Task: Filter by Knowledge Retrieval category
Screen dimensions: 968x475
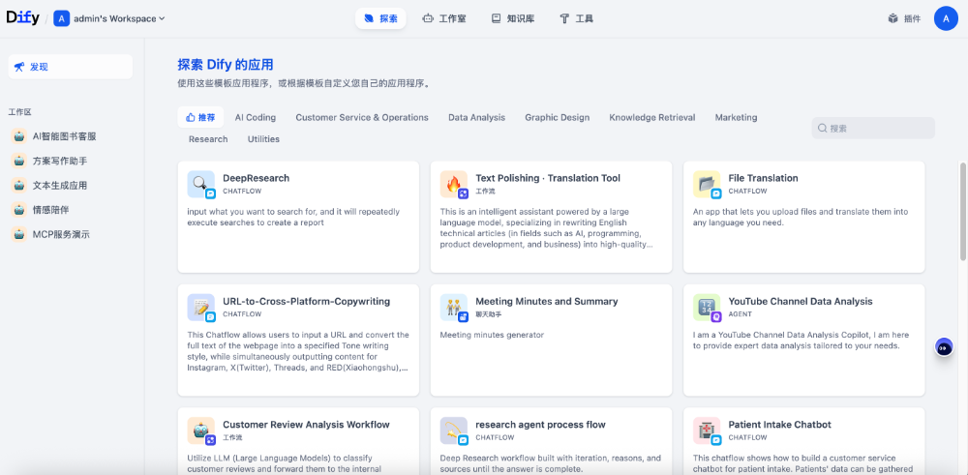Action: [651, 117]
